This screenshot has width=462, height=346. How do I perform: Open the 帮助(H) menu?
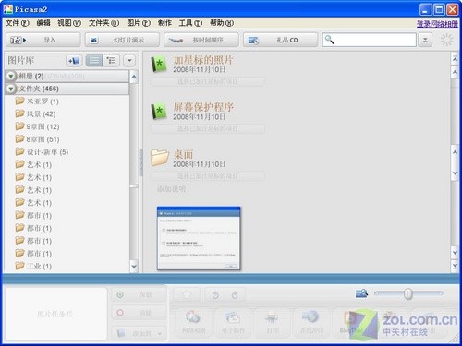point(222,23)
